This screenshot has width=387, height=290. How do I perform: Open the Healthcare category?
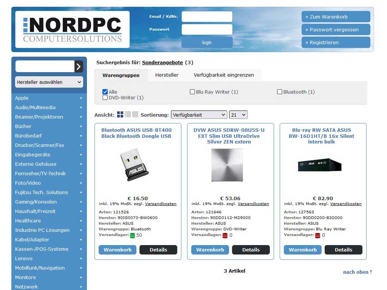[x=28, y=221]
